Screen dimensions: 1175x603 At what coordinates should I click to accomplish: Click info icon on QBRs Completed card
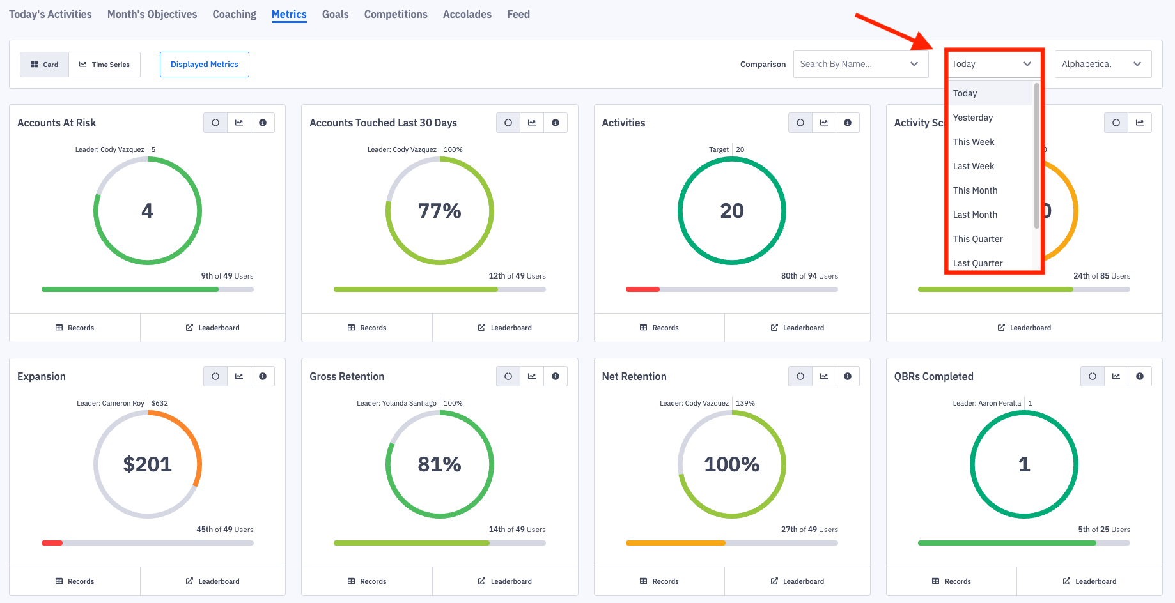click(1140, 376)
